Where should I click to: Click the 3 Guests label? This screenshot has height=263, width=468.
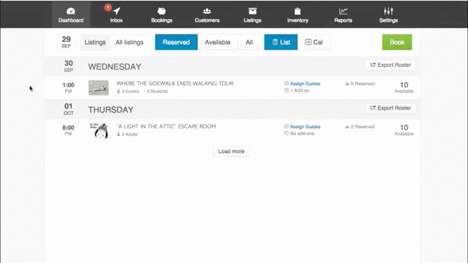pyautogui.click(x=128, y=92)
